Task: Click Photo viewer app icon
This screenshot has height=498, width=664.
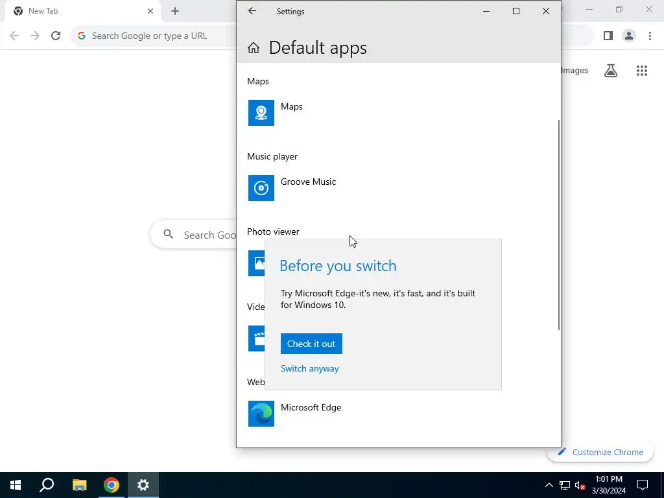Action: [257, 263]
